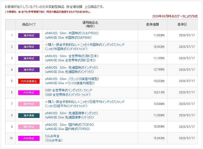The height and width of the screenshot is (149, 203).
Task: Open the eMAXIS Slim バランス(8資産均等型) link
Action: pyautogui.click(x=72, y=81)
